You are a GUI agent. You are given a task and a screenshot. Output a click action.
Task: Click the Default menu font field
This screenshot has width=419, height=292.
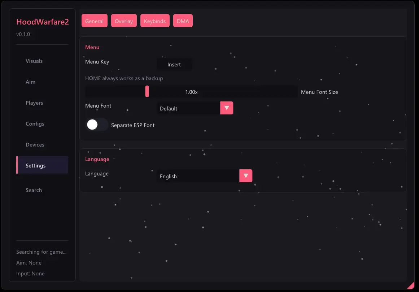188,108
